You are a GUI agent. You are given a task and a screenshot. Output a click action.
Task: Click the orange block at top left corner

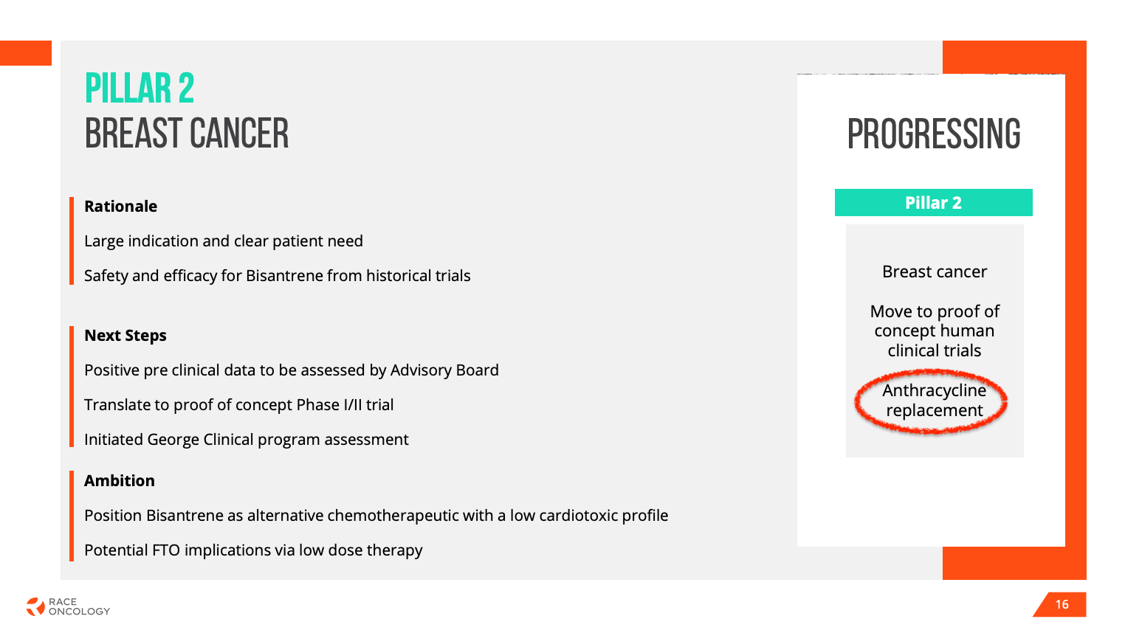[x=26, y=53]
